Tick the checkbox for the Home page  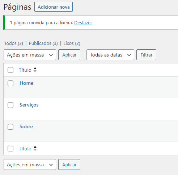(x=10, y=83)
